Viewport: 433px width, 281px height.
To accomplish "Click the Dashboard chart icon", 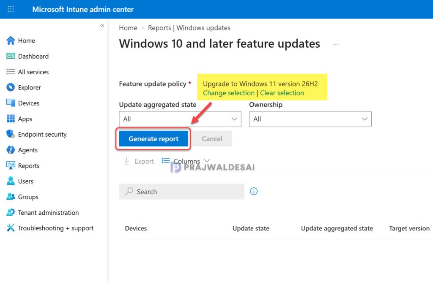I will point(11,56).
